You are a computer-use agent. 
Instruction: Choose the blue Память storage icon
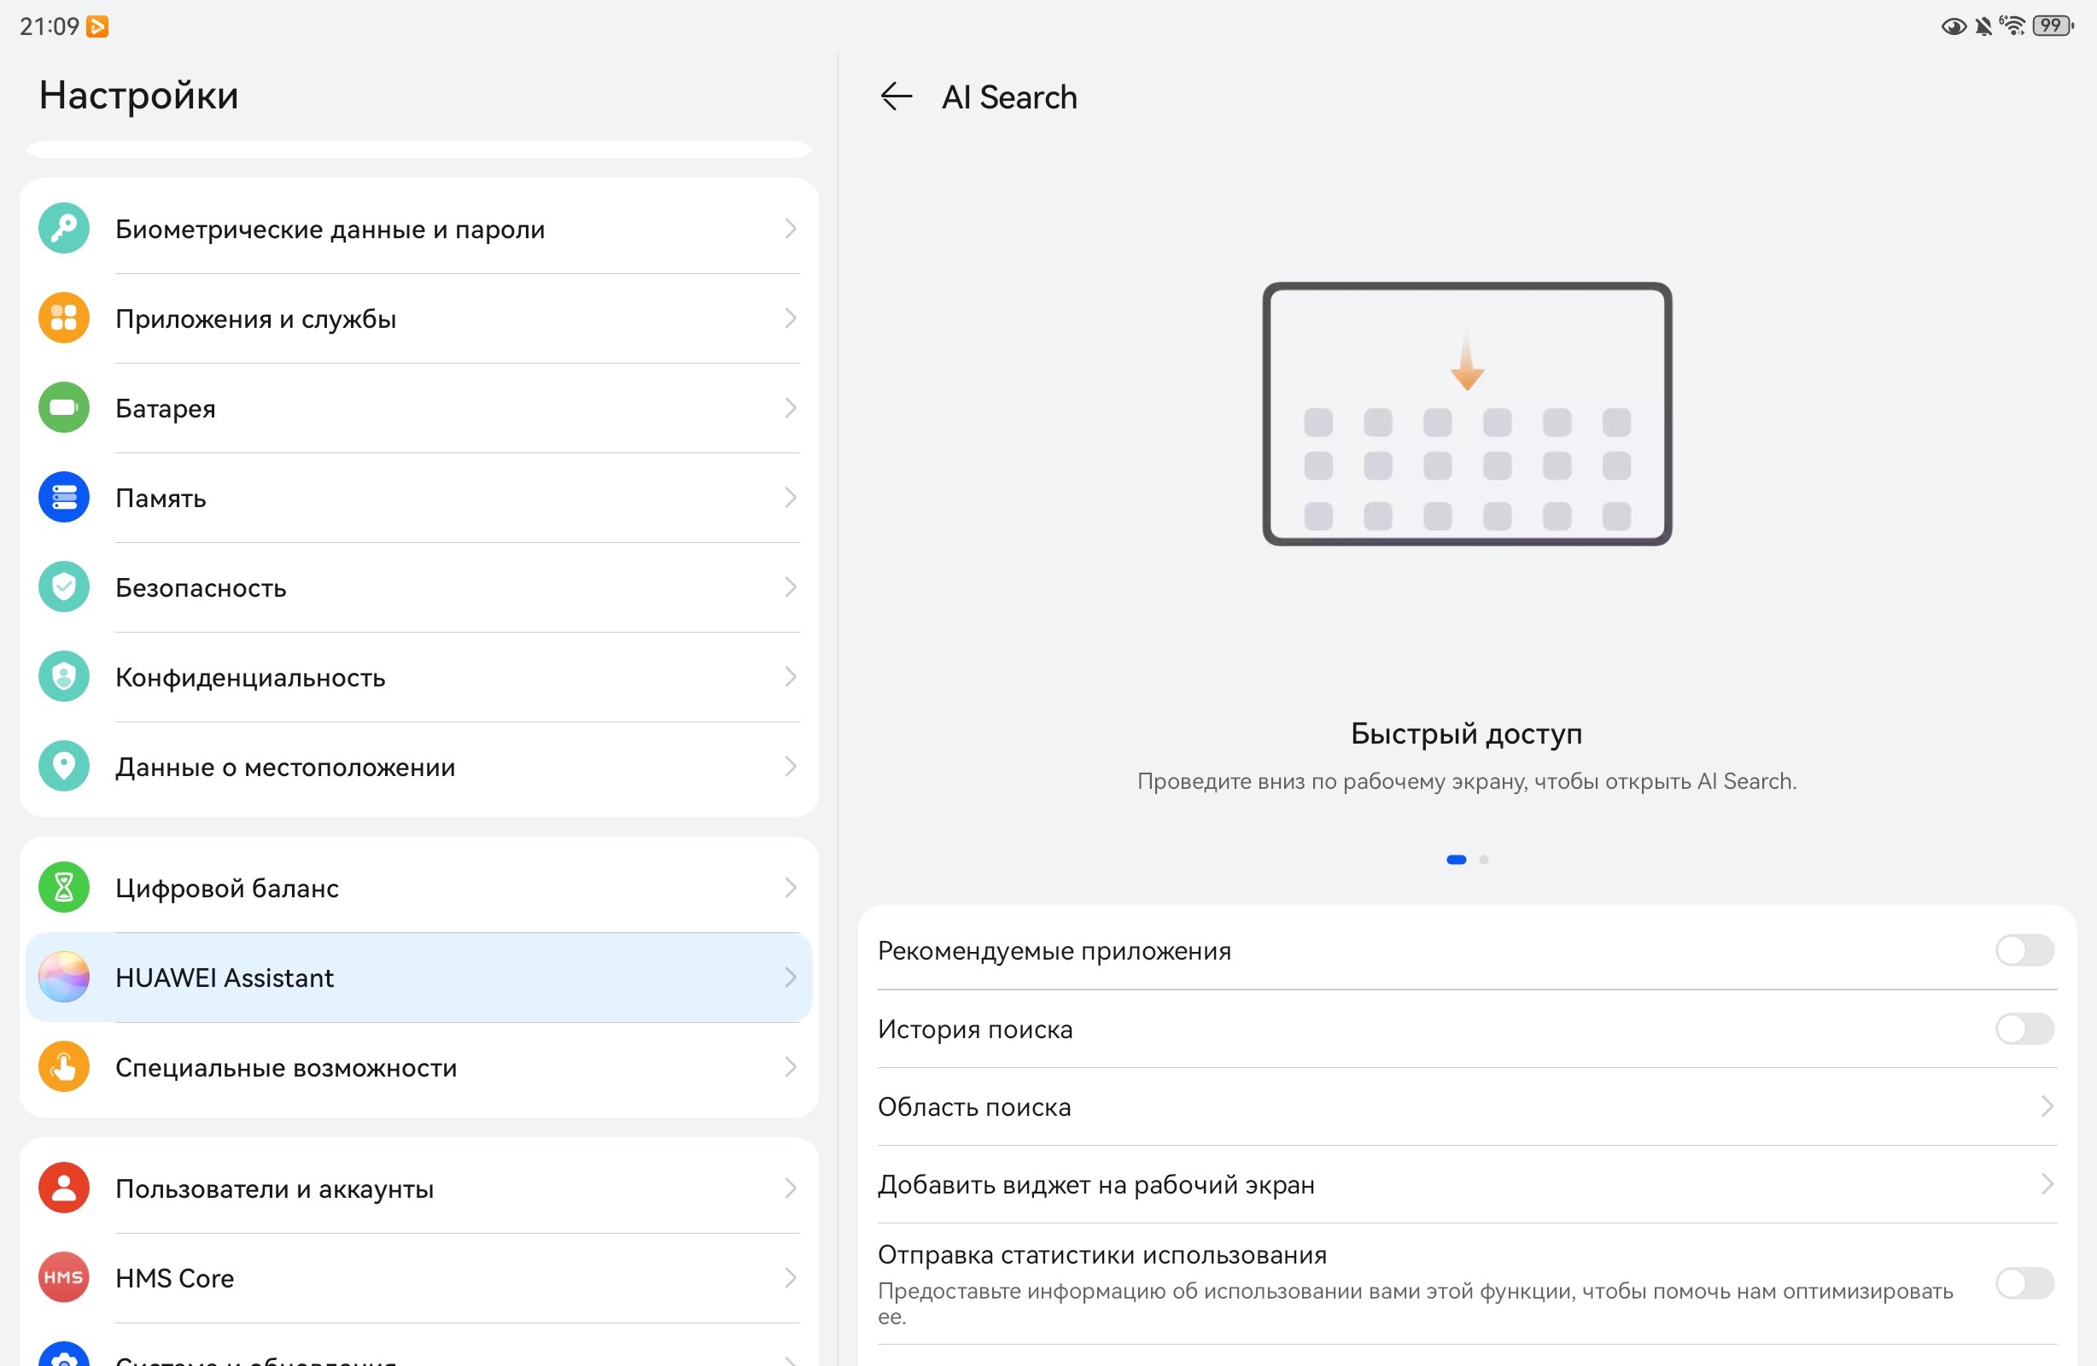point(63,498)
